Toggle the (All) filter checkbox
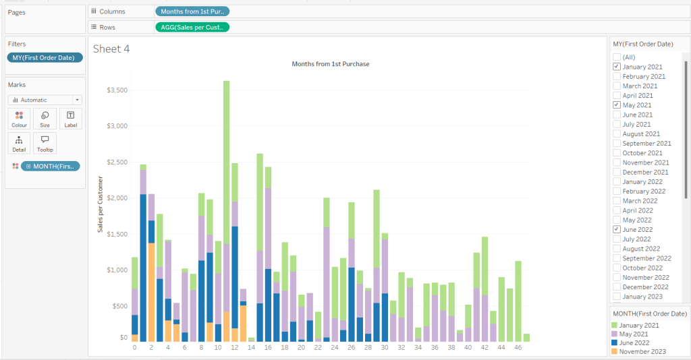This screenshot has height=360, width=691. point(617,57)
